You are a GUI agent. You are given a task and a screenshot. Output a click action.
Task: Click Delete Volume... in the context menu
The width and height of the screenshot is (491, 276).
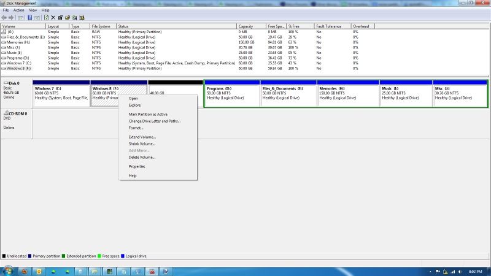142,157
